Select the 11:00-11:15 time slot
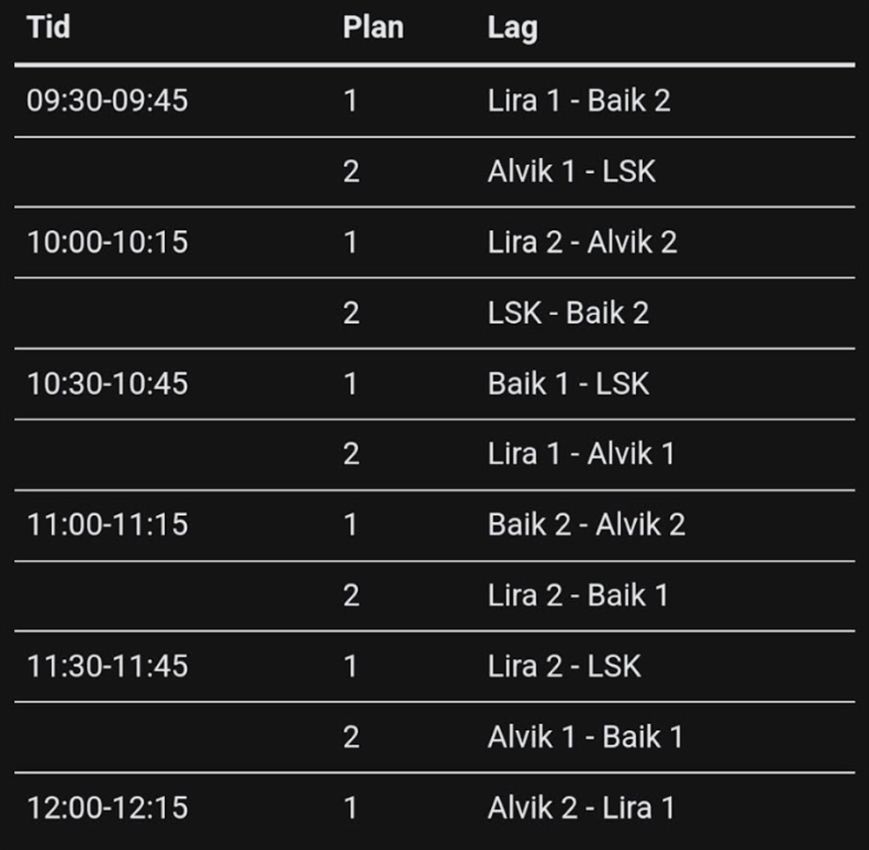This screenshot has width=869, height=850. 107,524
